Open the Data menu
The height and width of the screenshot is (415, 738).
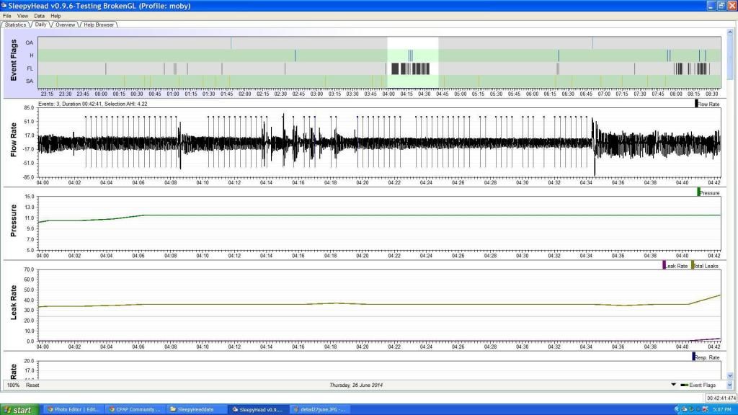[x=39, y=16]
